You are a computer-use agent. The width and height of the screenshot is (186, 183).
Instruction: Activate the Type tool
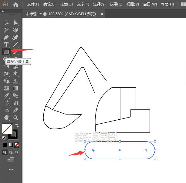pos(6,45)
